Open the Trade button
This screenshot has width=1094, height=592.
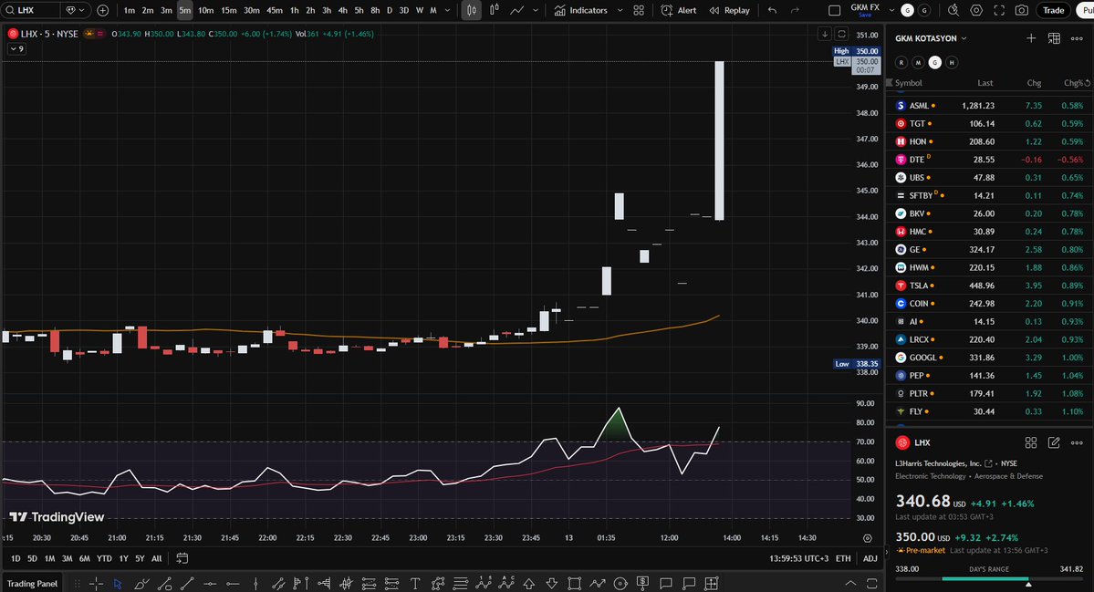[x=1053, y=10]
